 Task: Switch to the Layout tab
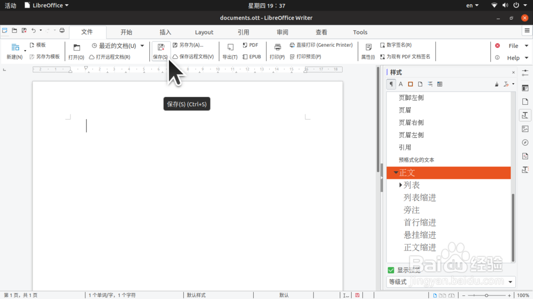pyautogui.click(x=204, y=32)
